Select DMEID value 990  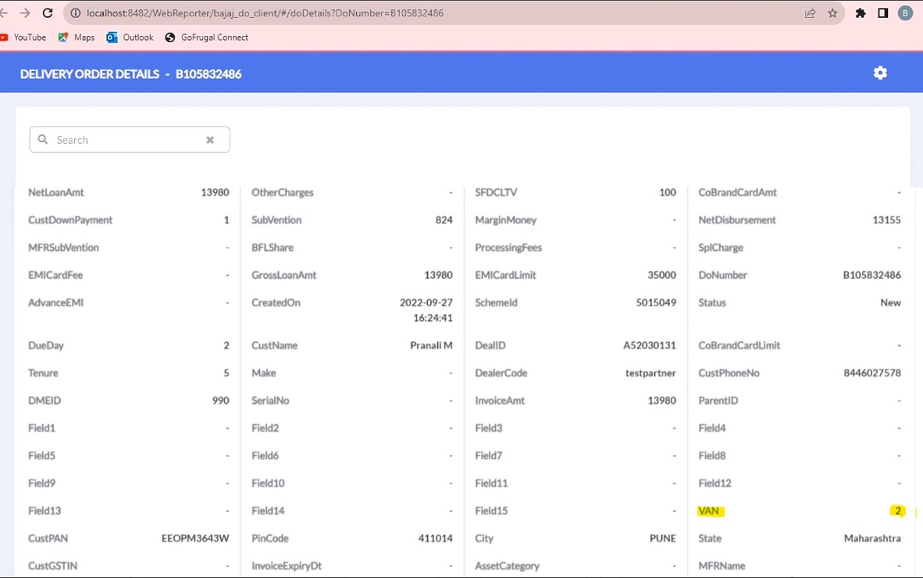221,401
